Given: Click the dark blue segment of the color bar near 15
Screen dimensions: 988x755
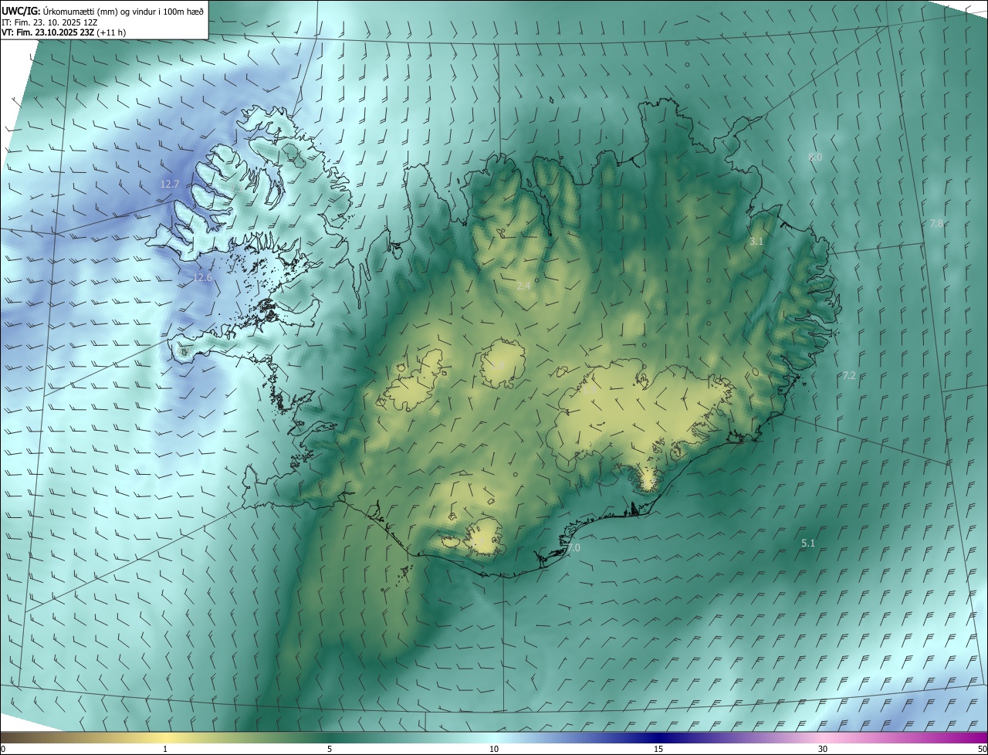Looking at the screenshot, I should [x=658, y=738].
